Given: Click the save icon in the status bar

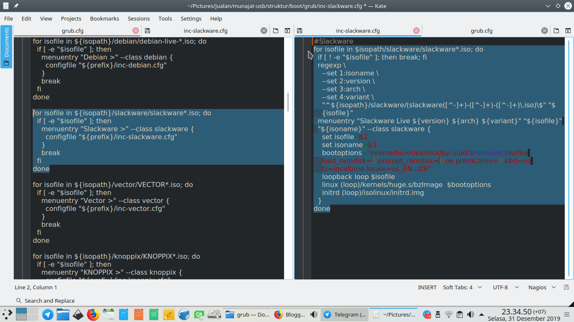Looking at the screenshot, I should pyautogui.click(x=566, y=287).
